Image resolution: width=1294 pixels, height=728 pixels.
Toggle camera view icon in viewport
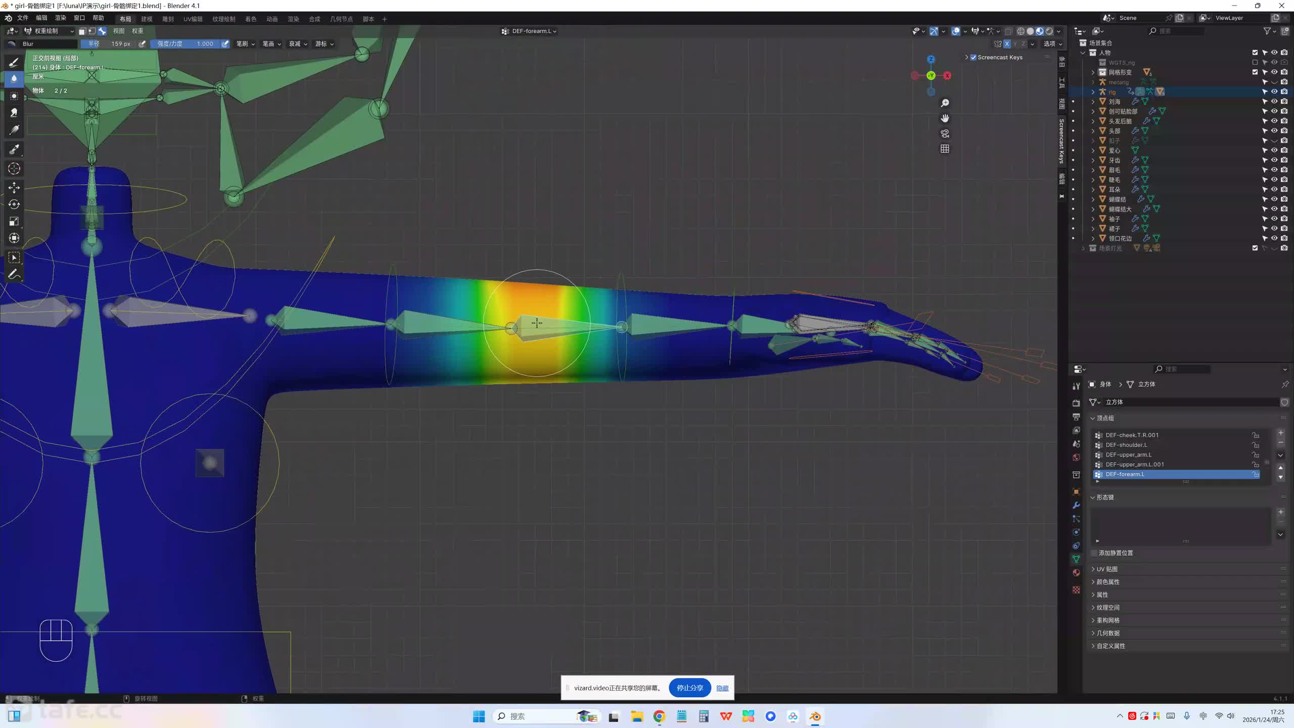pyautogui.click(x=945, y=133)
